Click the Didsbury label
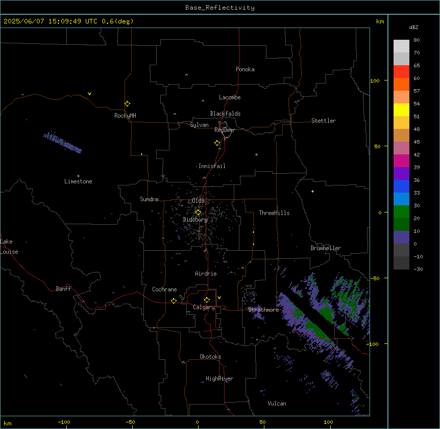 tap(195, 220)
